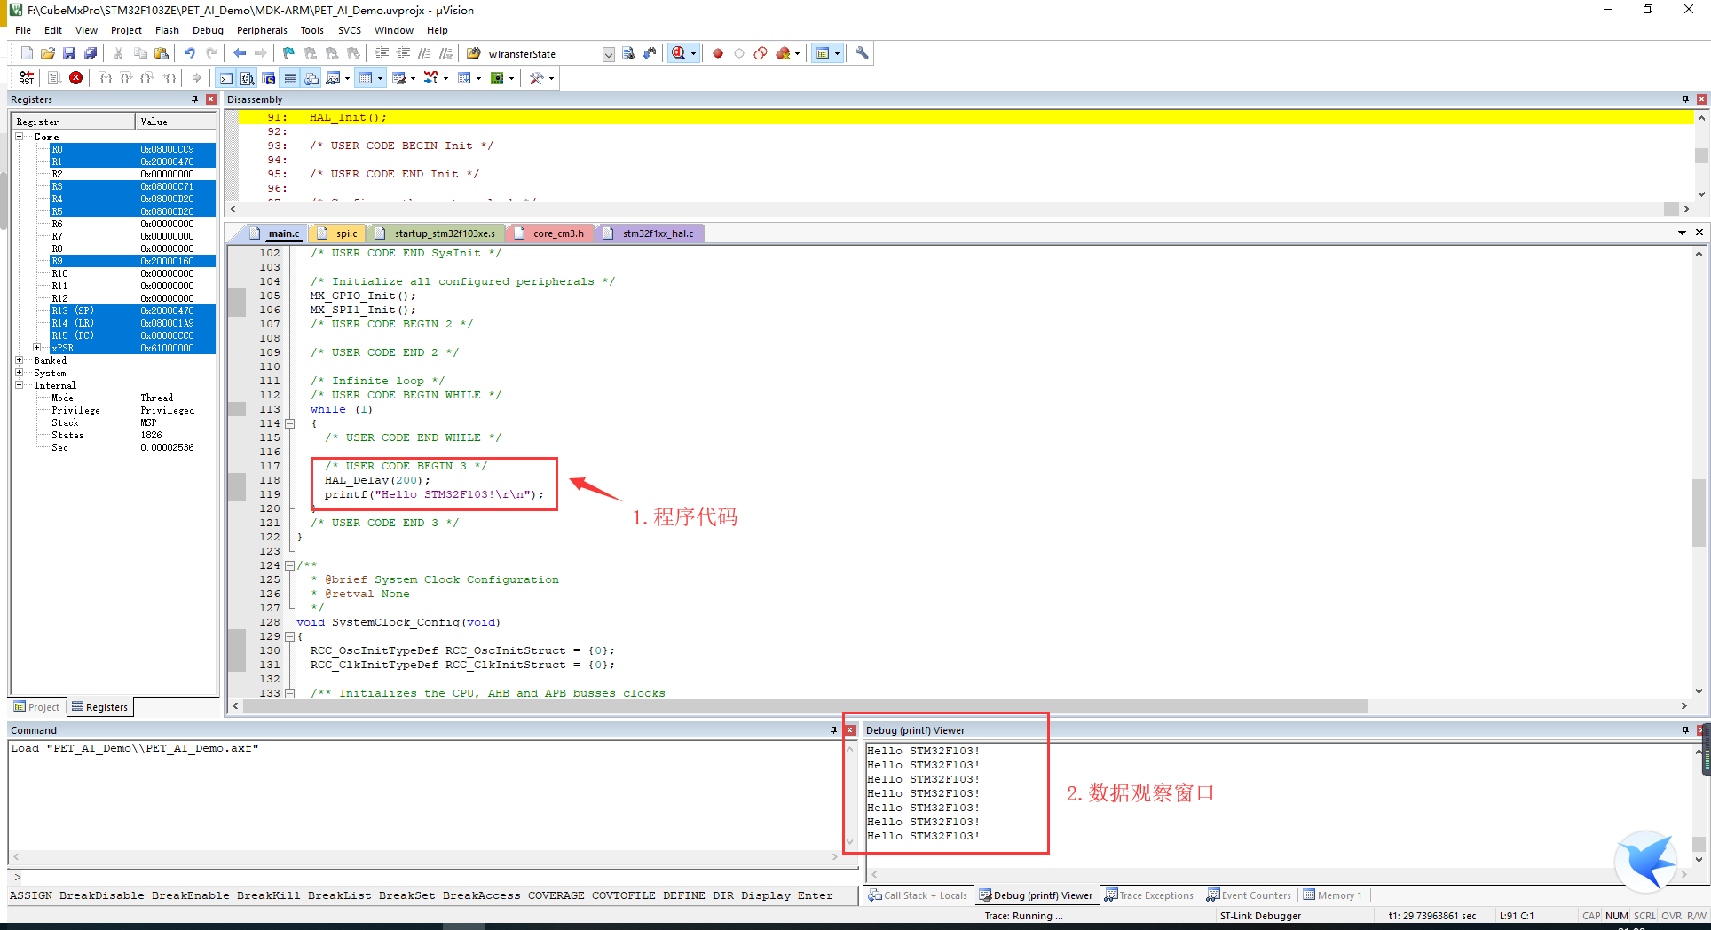Open the wTransferState find combo box dropdown
This screenshot has height=930, width=1711.
click(x=609, y=54)
